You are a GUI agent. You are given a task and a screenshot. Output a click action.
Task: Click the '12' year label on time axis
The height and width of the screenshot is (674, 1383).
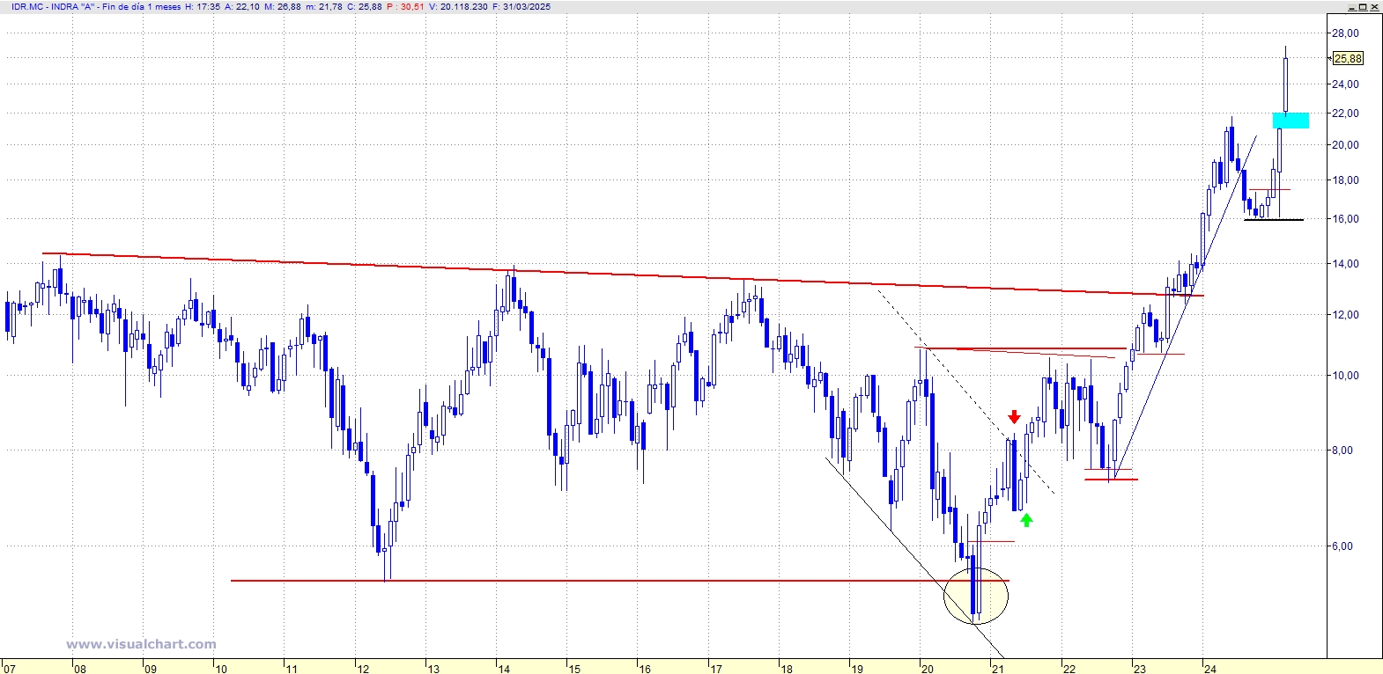point(363,669)
